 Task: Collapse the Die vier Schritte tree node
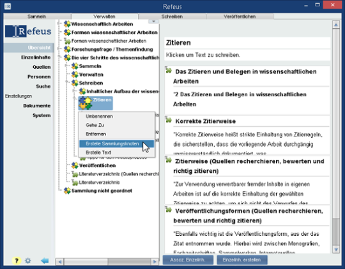click(59, 57)
